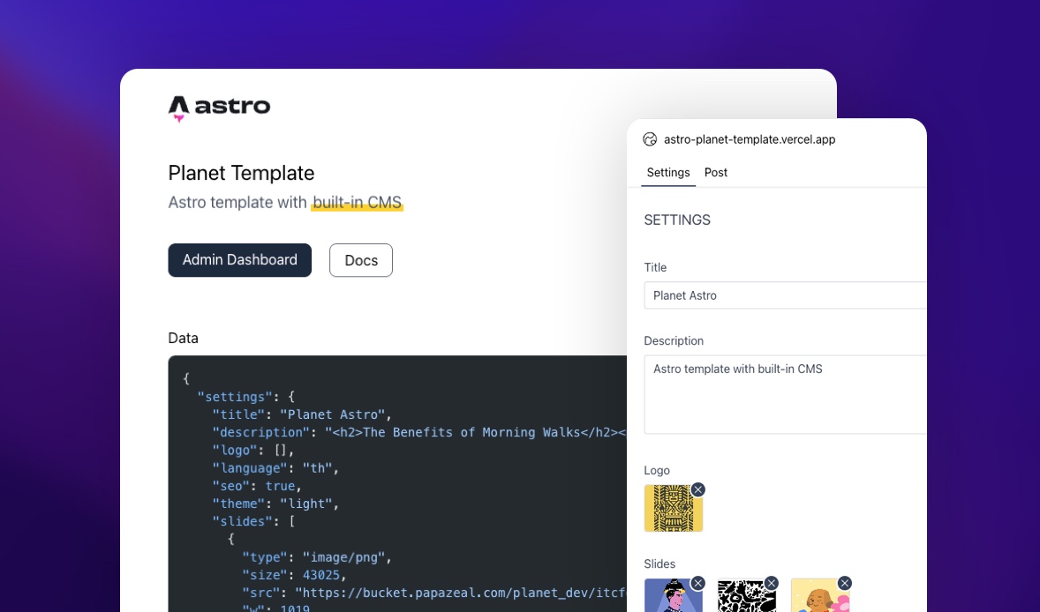Remove the first slide with woman portrait

pyautogui.click(x=697, y=583)
